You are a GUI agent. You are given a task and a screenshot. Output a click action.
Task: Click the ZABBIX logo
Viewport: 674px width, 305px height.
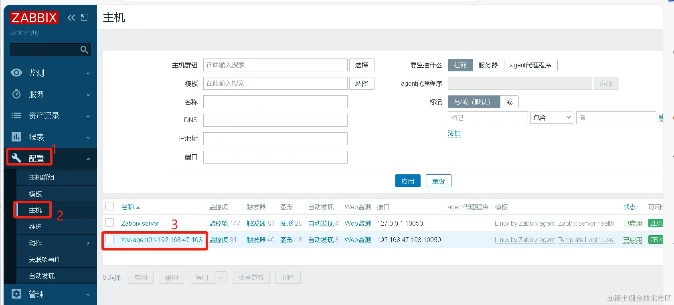click(x=34, y=18)
